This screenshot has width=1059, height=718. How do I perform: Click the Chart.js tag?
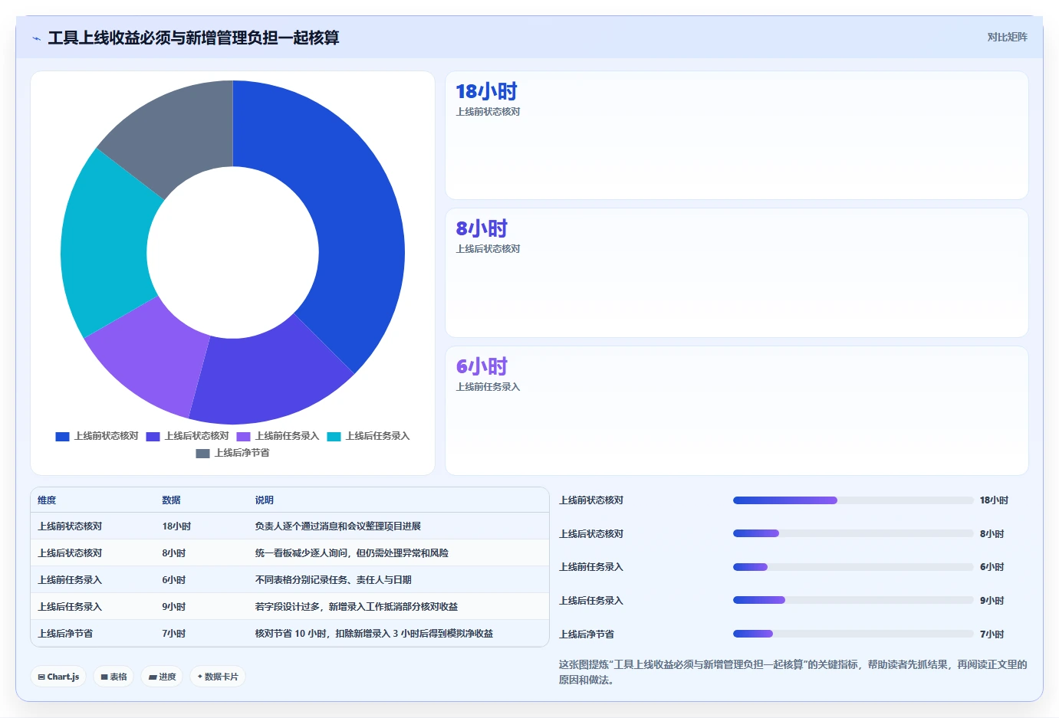click(x=58, y=677)
